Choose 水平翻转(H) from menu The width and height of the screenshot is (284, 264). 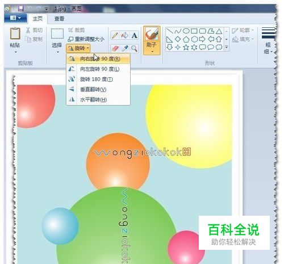98,99
